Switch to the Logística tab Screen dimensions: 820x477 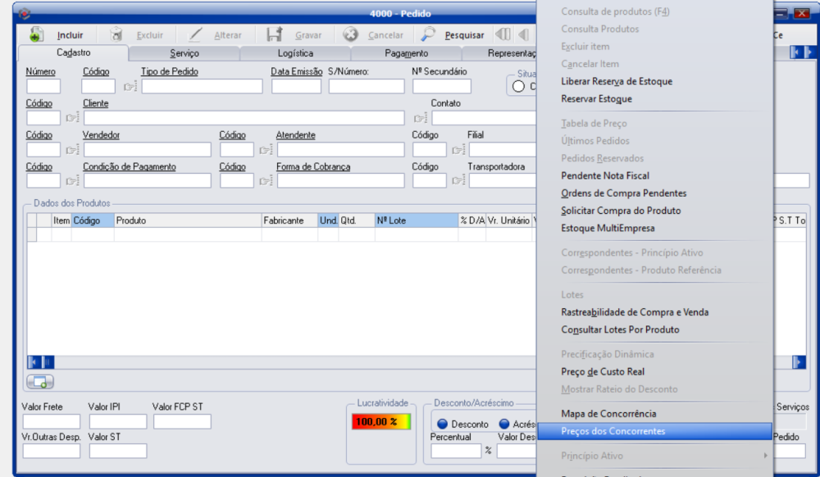coord(295,53)
